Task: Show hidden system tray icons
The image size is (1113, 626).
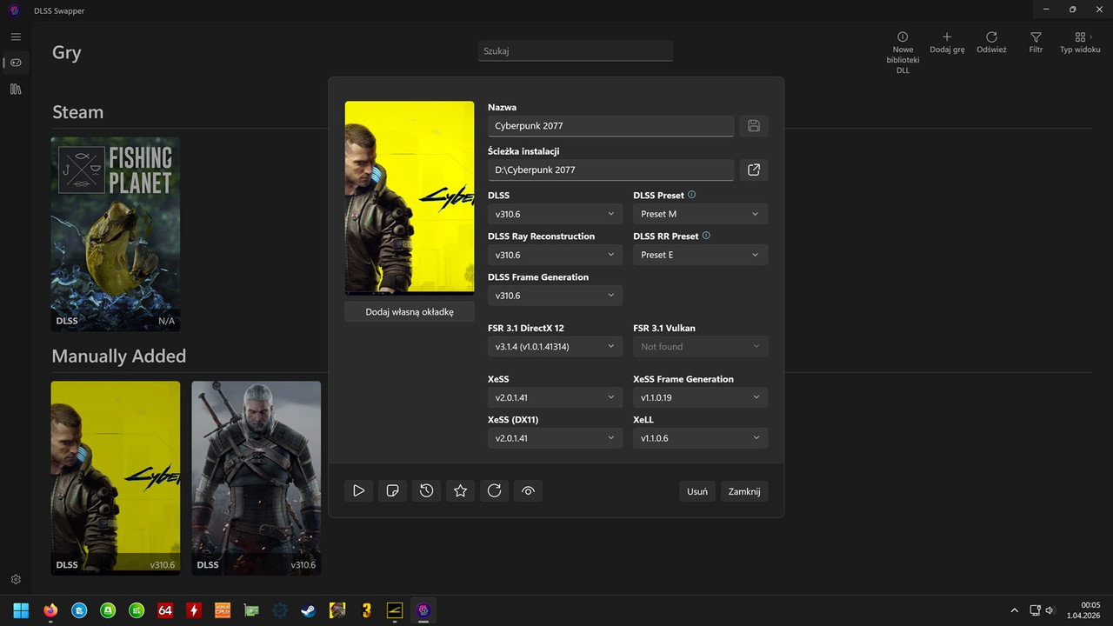Action: coord(1014,610)
